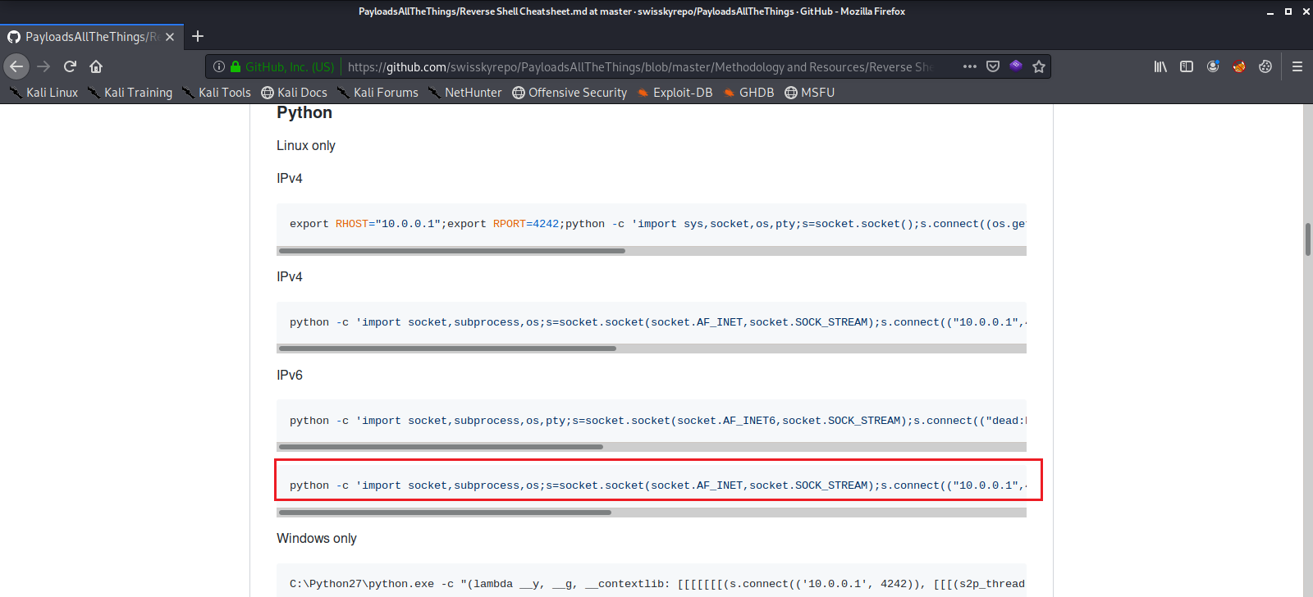Open the Kali Docs bookmark
The width and height of the screenshot is (1313, 597).
click(x=294, y=93)
